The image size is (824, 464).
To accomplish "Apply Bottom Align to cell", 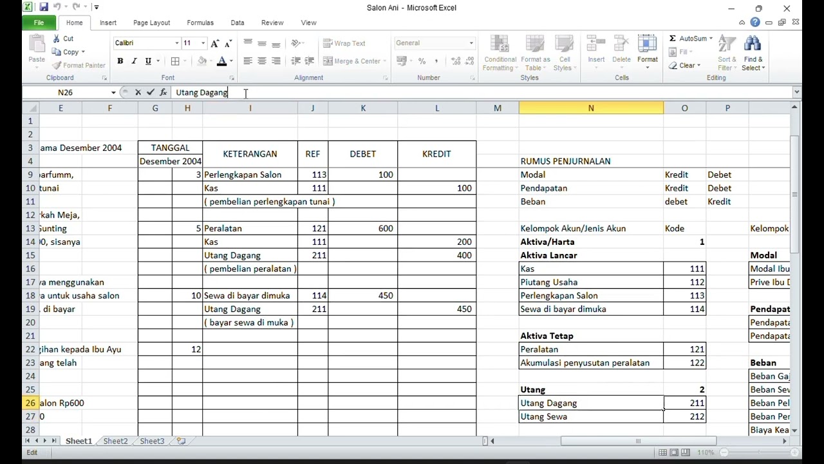I will tap(276, 43).
